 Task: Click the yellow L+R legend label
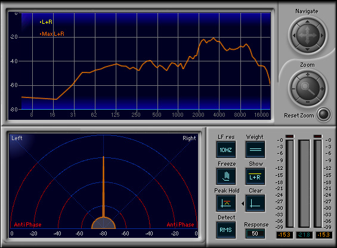pyautogui.click(x=46, y=21)
